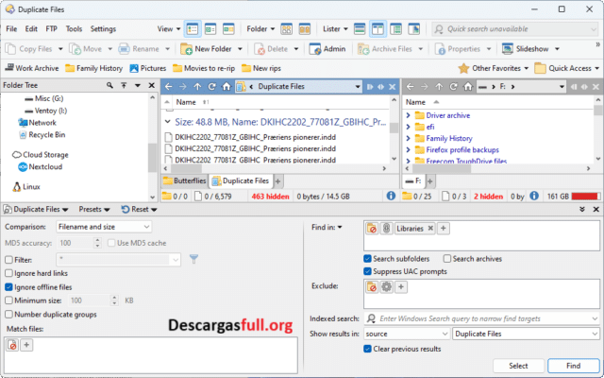This screenshot has height=378, width=604.
Task: Select Nextcloud in the Folder Tree
Action: 40,166
